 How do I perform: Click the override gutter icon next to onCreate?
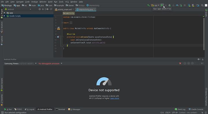coord(58,37)
